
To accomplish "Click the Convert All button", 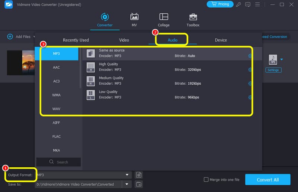I will pos(267,180).
